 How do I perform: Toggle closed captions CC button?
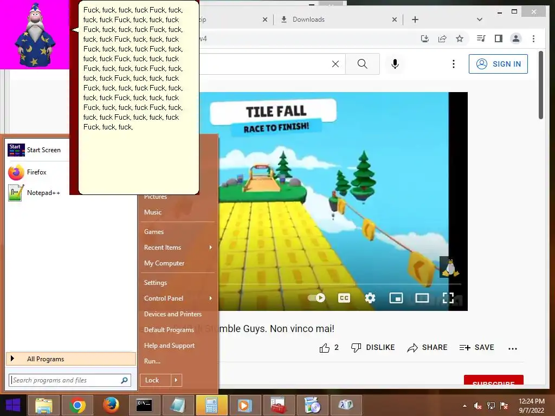pos(344,298)
